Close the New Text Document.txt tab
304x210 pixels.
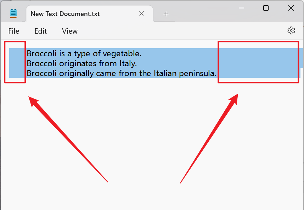[141, 13]
